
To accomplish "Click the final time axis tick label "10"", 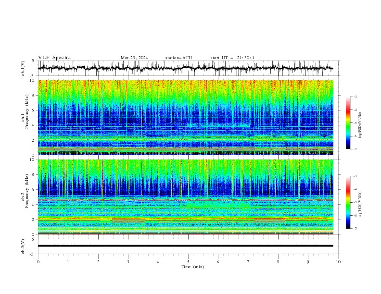I will coord(338,262).
